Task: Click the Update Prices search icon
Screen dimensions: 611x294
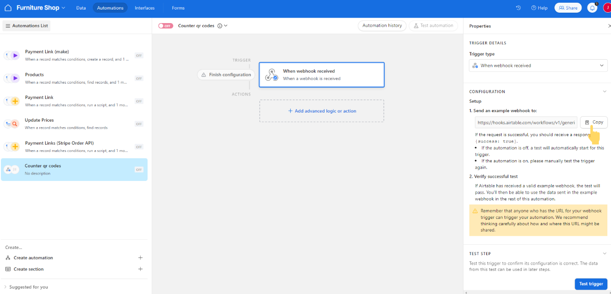Action: point(14,124)
